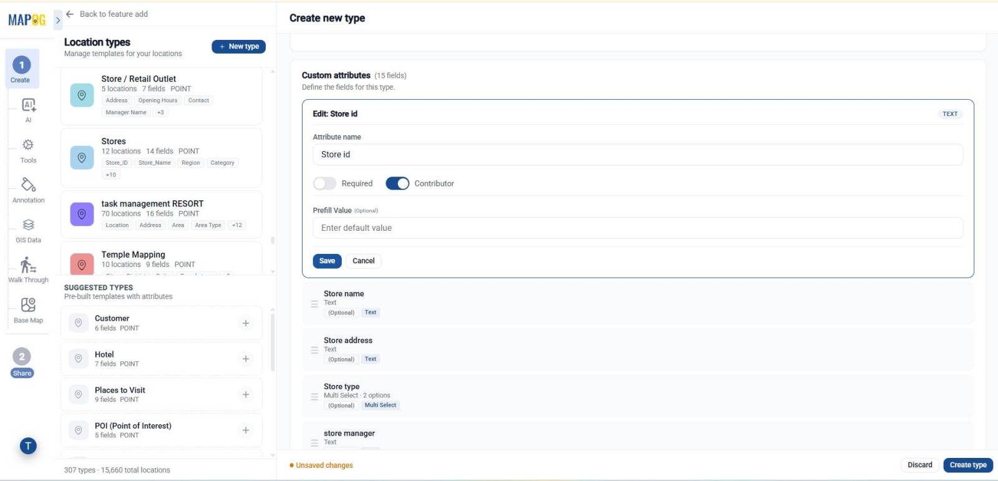Screen dimensions: 998x481
Task: Click the +10 fields tag in Stores
Action: [111, 175]
